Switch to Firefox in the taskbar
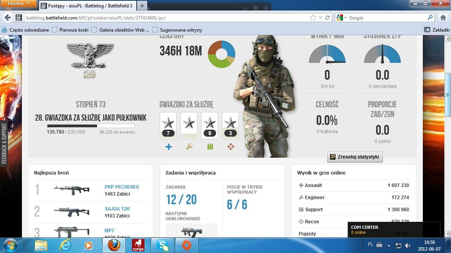The width and height of the screenshot is (451, 253). click(x=114, y=246)
